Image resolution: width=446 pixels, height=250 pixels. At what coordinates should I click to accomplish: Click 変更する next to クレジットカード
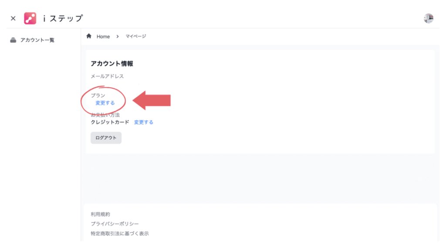[x=144, y=122]
